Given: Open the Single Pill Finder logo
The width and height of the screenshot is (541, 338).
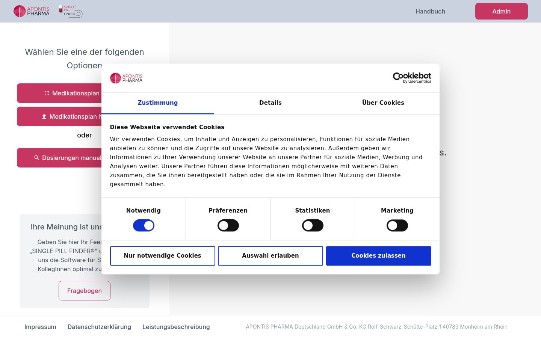Looking at the screenshot, I should (x=71, y=11).
